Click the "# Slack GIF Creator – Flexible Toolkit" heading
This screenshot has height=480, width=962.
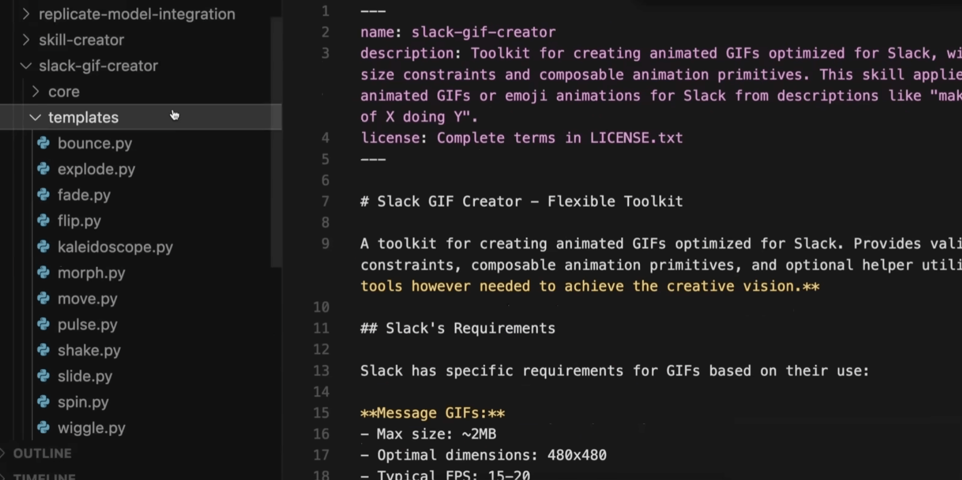[x=522, y=201]
